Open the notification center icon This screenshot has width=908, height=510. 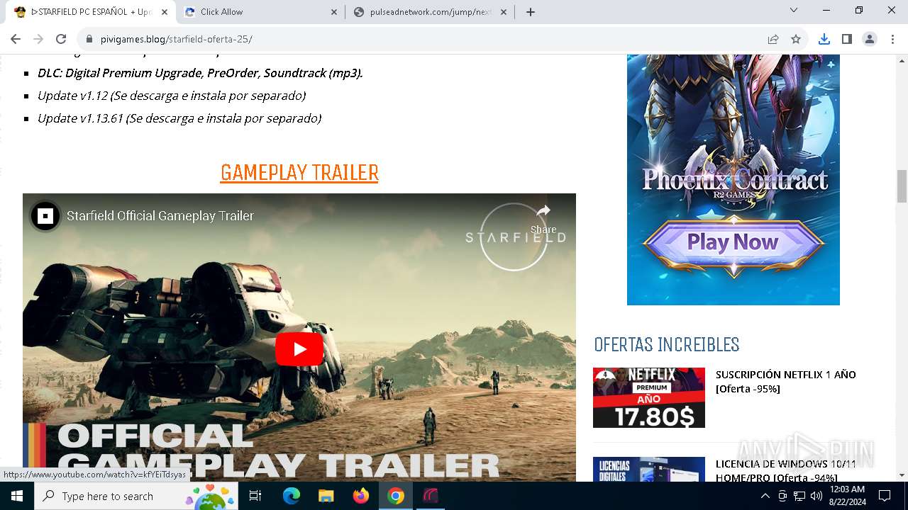(885, 496)
